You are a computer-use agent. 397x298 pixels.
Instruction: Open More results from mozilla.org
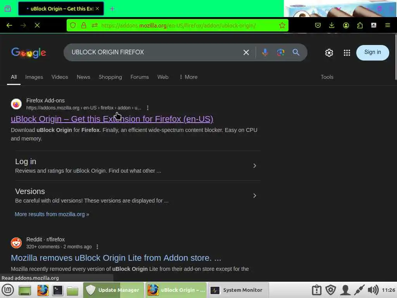[52, 214]
